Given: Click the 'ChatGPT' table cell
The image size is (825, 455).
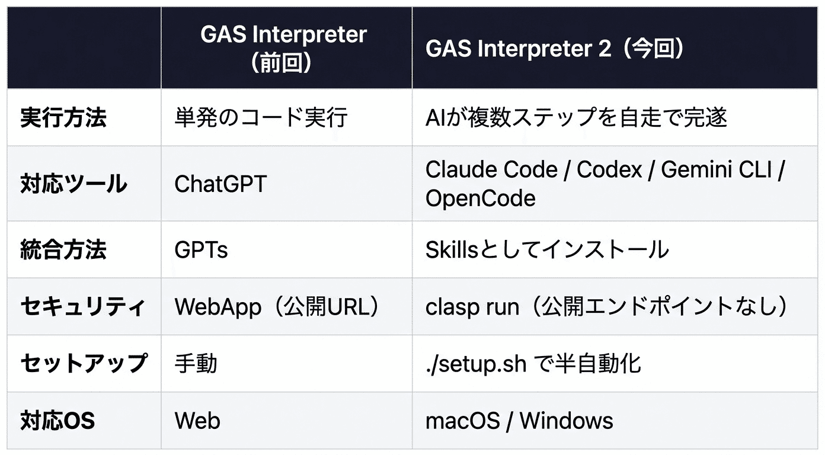Looking at the screenshot, I should tap(220, 184).
